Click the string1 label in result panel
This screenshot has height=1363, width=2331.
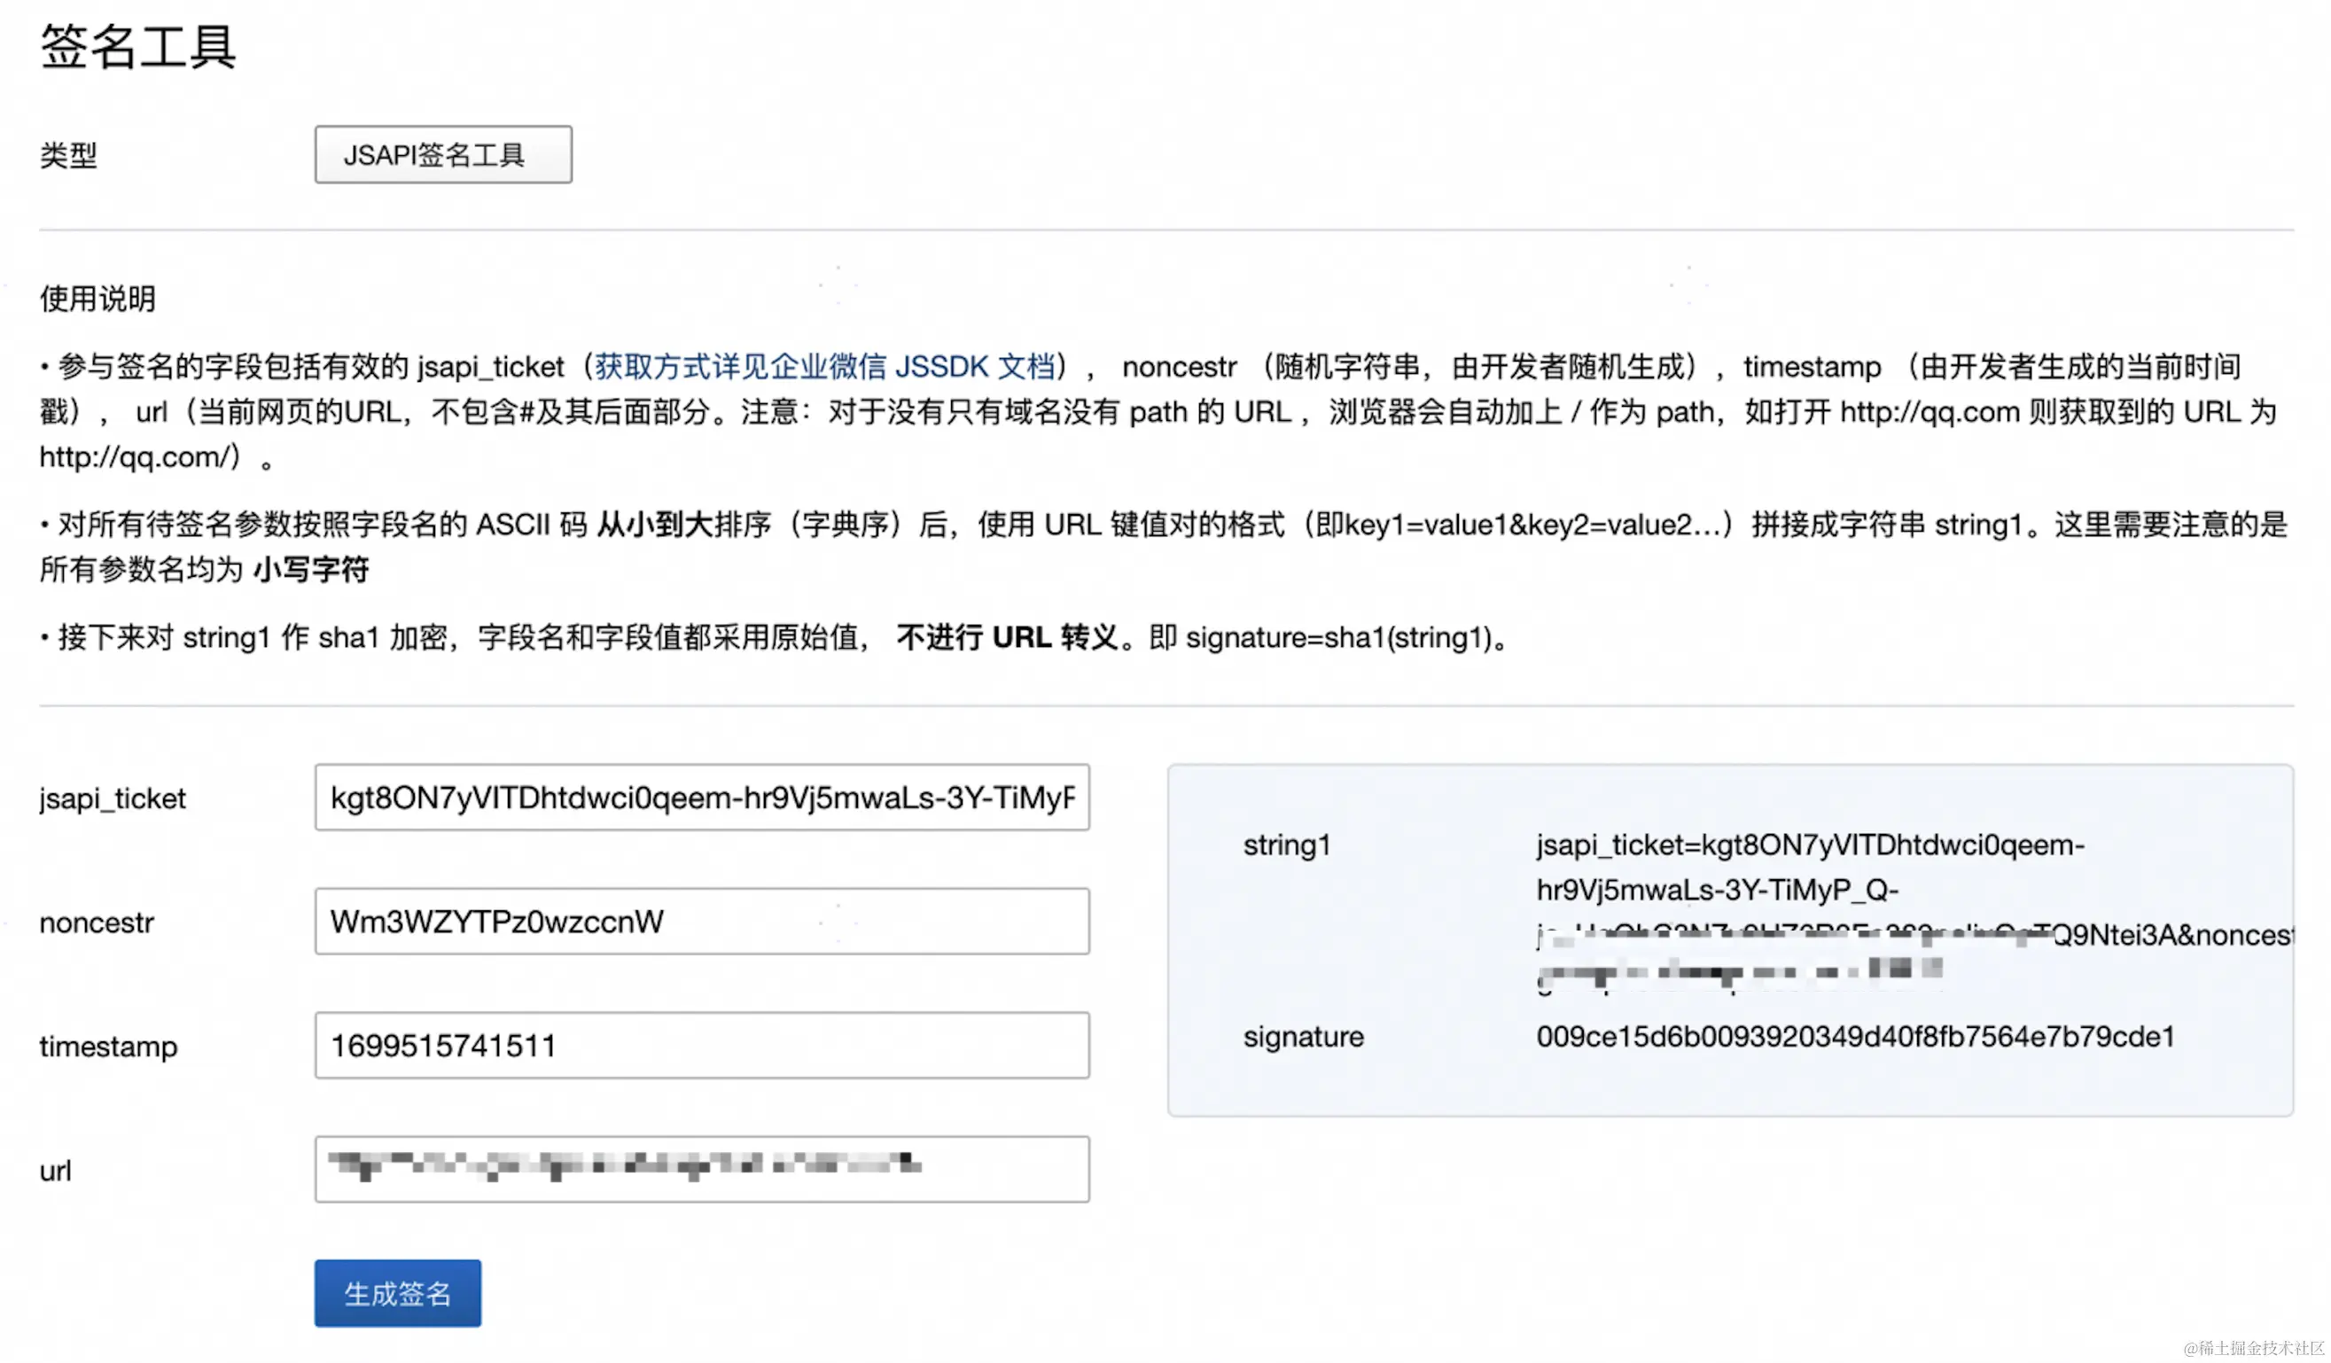tap(1286, 845)
